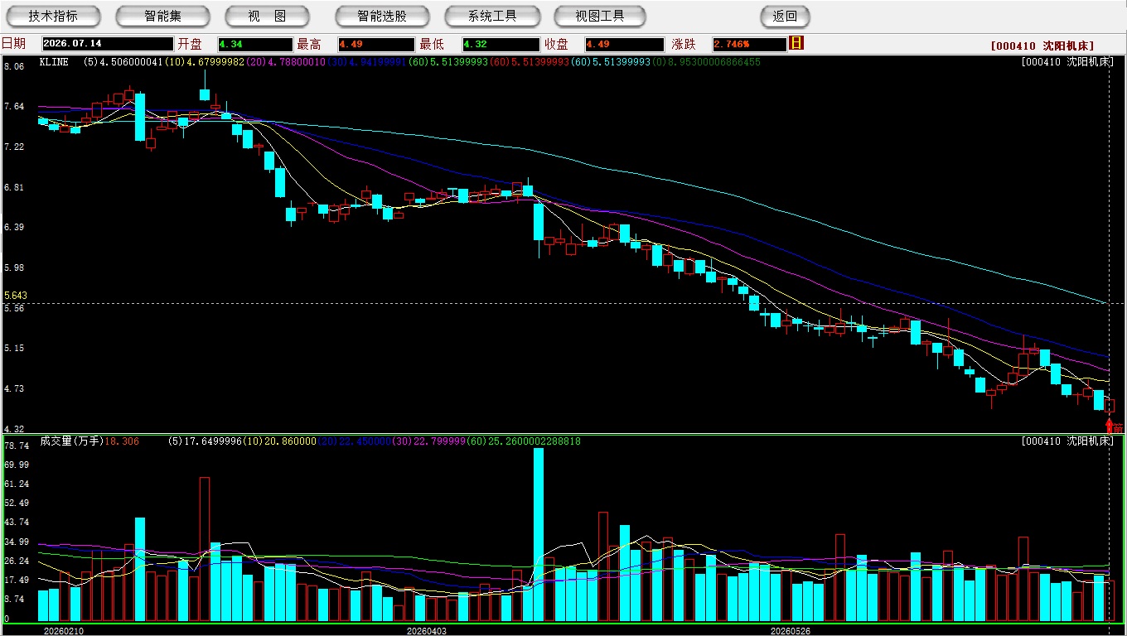Select the 日期 field showing 2026.07.14
This screenshot has height=636, width=1127.
point(106,44)
